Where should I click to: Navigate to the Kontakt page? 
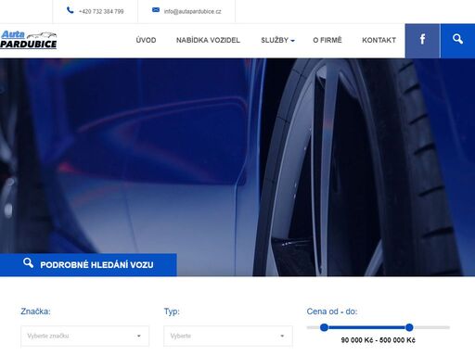(x=379, y=40)
